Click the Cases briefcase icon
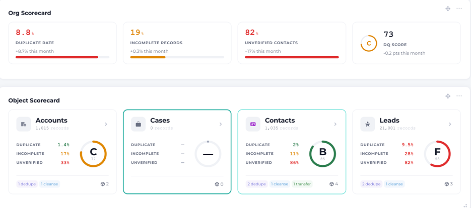The image size is (471, 208). click(138, 124)
